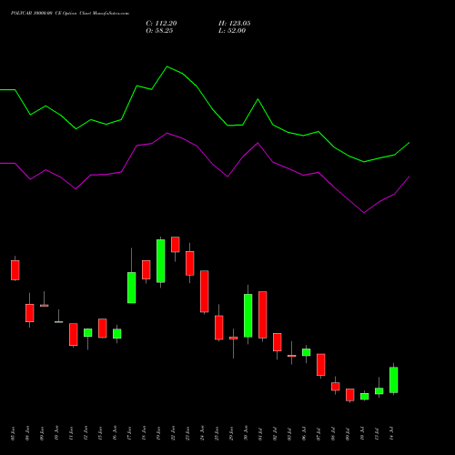
Task: Click the red candle for 24 Jun
Action: [205, 291]
